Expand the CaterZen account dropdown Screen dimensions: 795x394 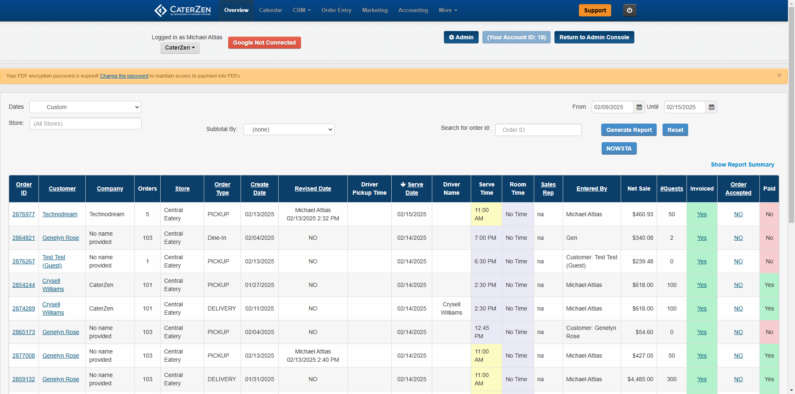point(180,48)
